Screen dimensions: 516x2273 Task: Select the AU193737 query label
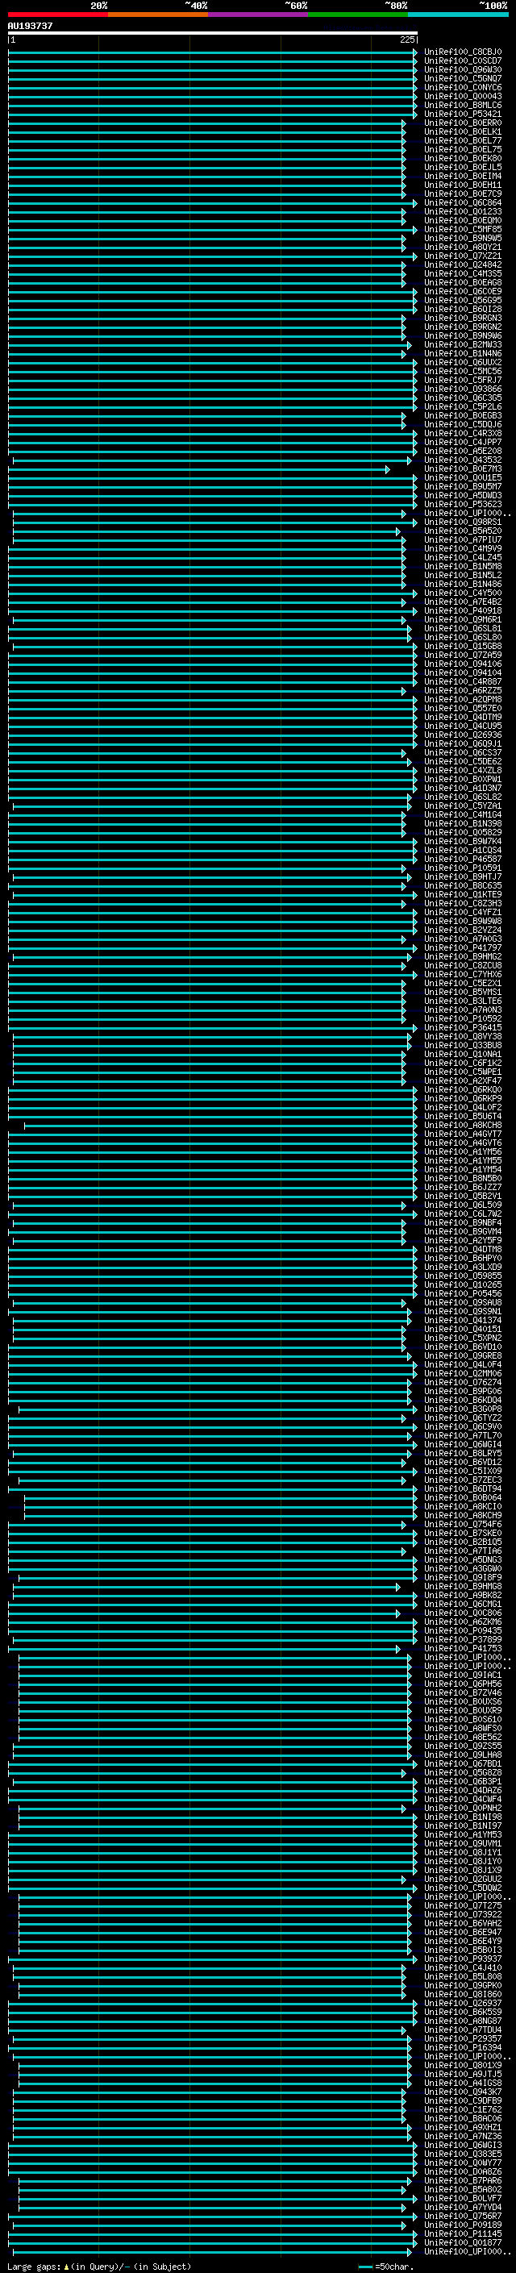click(30, 26)
